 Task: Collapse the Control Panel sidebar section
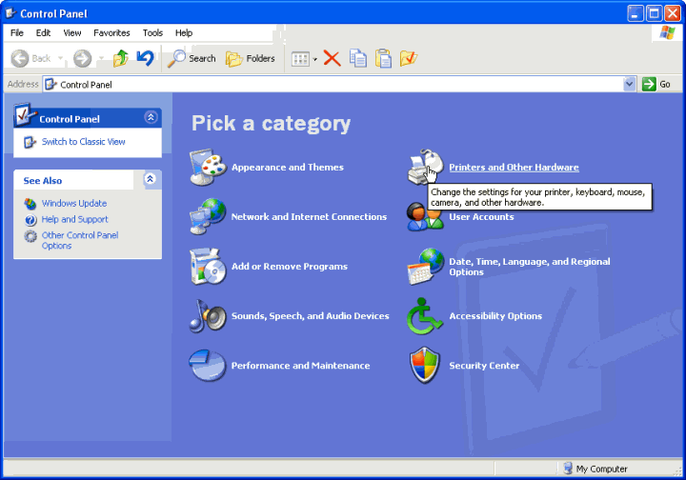point(151,117)
